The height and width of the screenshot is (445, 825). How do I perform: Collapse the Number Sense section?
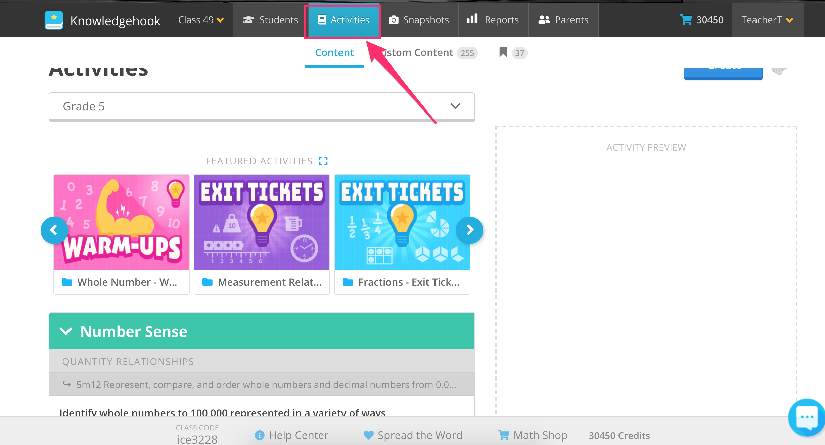pos(66,331)
